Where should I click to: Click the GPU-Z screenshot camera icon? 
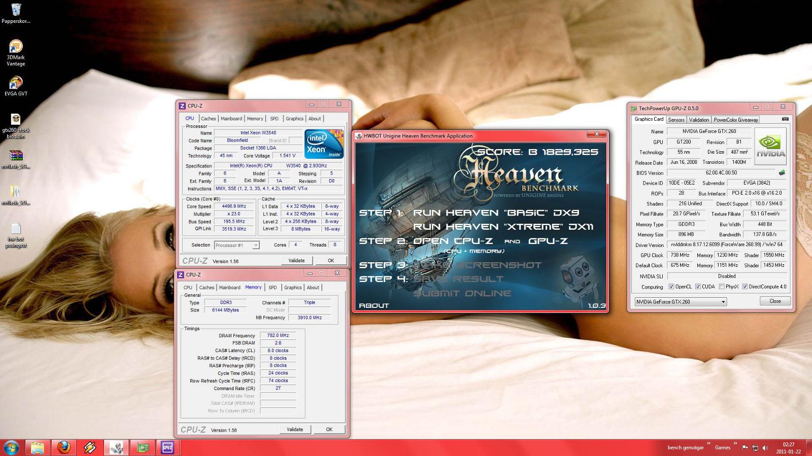coord(785,119)
